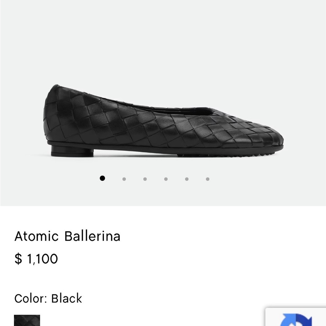Image resolution: width=326 pixels, height=326 pixels.
Task: Select the third carousel dot indicator
Action: [x=145, y=178]
